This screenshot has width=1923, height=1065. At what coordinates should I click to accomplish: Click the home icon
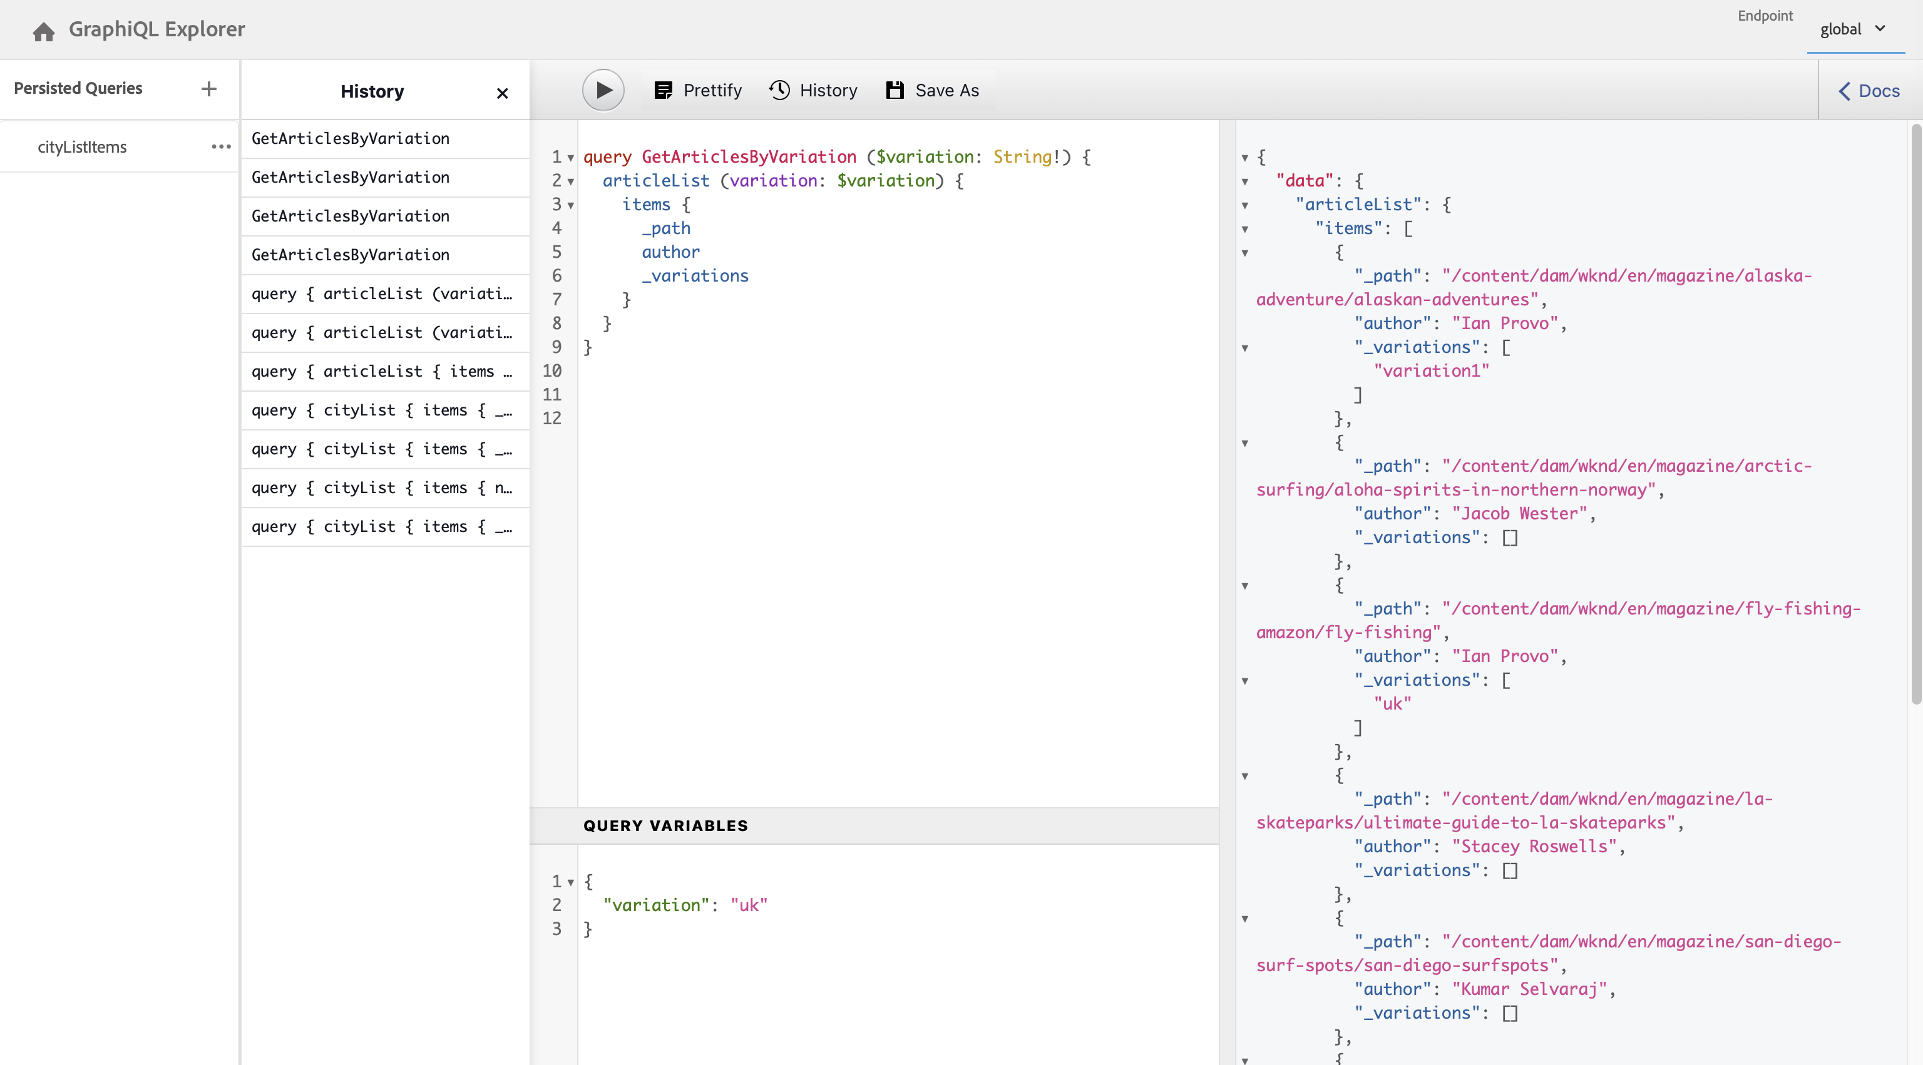43,31
